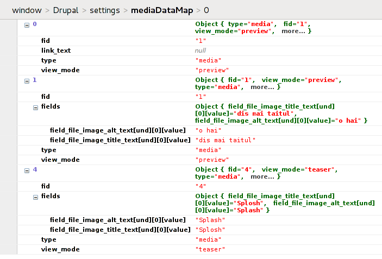Image resolution: width=382 pixels, height=259 pixels.
Task: Collapse fields under object 1
Action: click(x=35, y=108)
